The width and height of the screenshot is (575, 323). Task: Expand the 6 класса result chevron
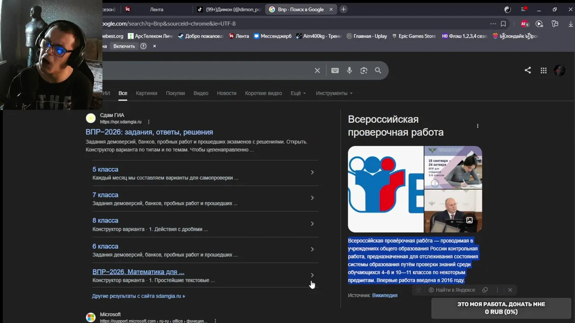click(x=312, y=249)
